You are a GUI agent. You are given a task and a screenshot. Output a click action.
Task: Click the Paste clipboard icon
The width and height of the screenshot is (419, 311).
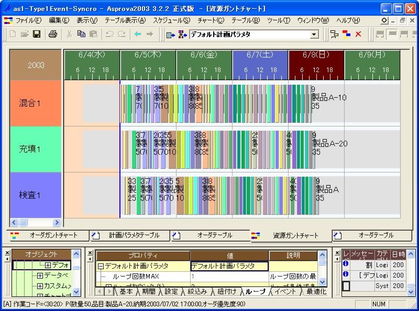coord(93,34)
